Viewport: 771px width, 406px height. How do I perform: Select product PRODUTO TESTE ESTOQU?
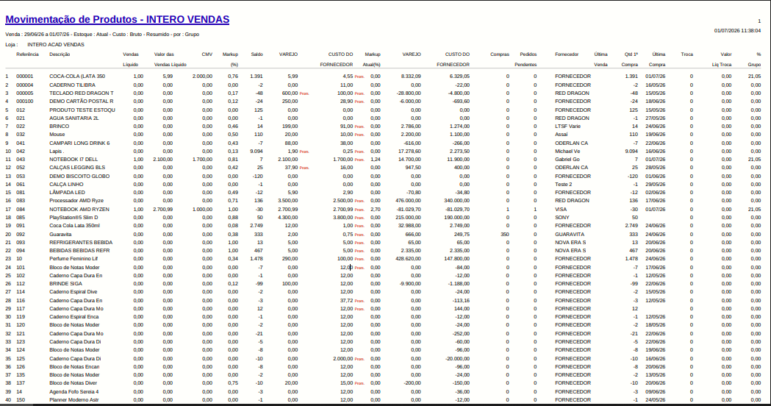click(82, 110)
